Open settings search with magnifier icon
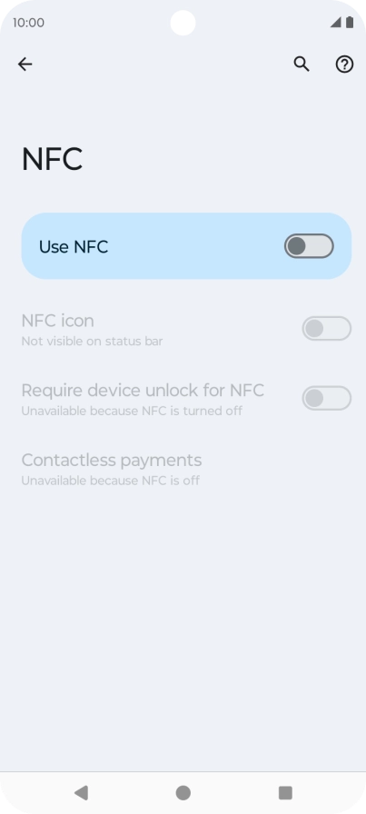This screenshot has height=814, width=366. [x=302, y=65]
